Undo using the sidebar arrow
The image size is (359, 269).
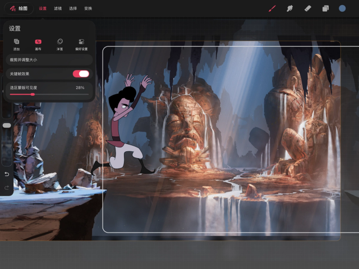[x=7, y=174]
